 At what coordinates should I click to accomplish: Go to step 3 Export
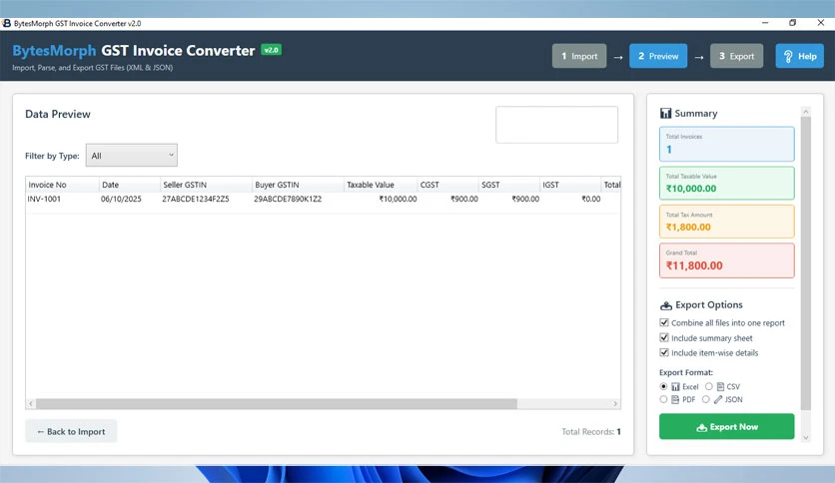736,56
